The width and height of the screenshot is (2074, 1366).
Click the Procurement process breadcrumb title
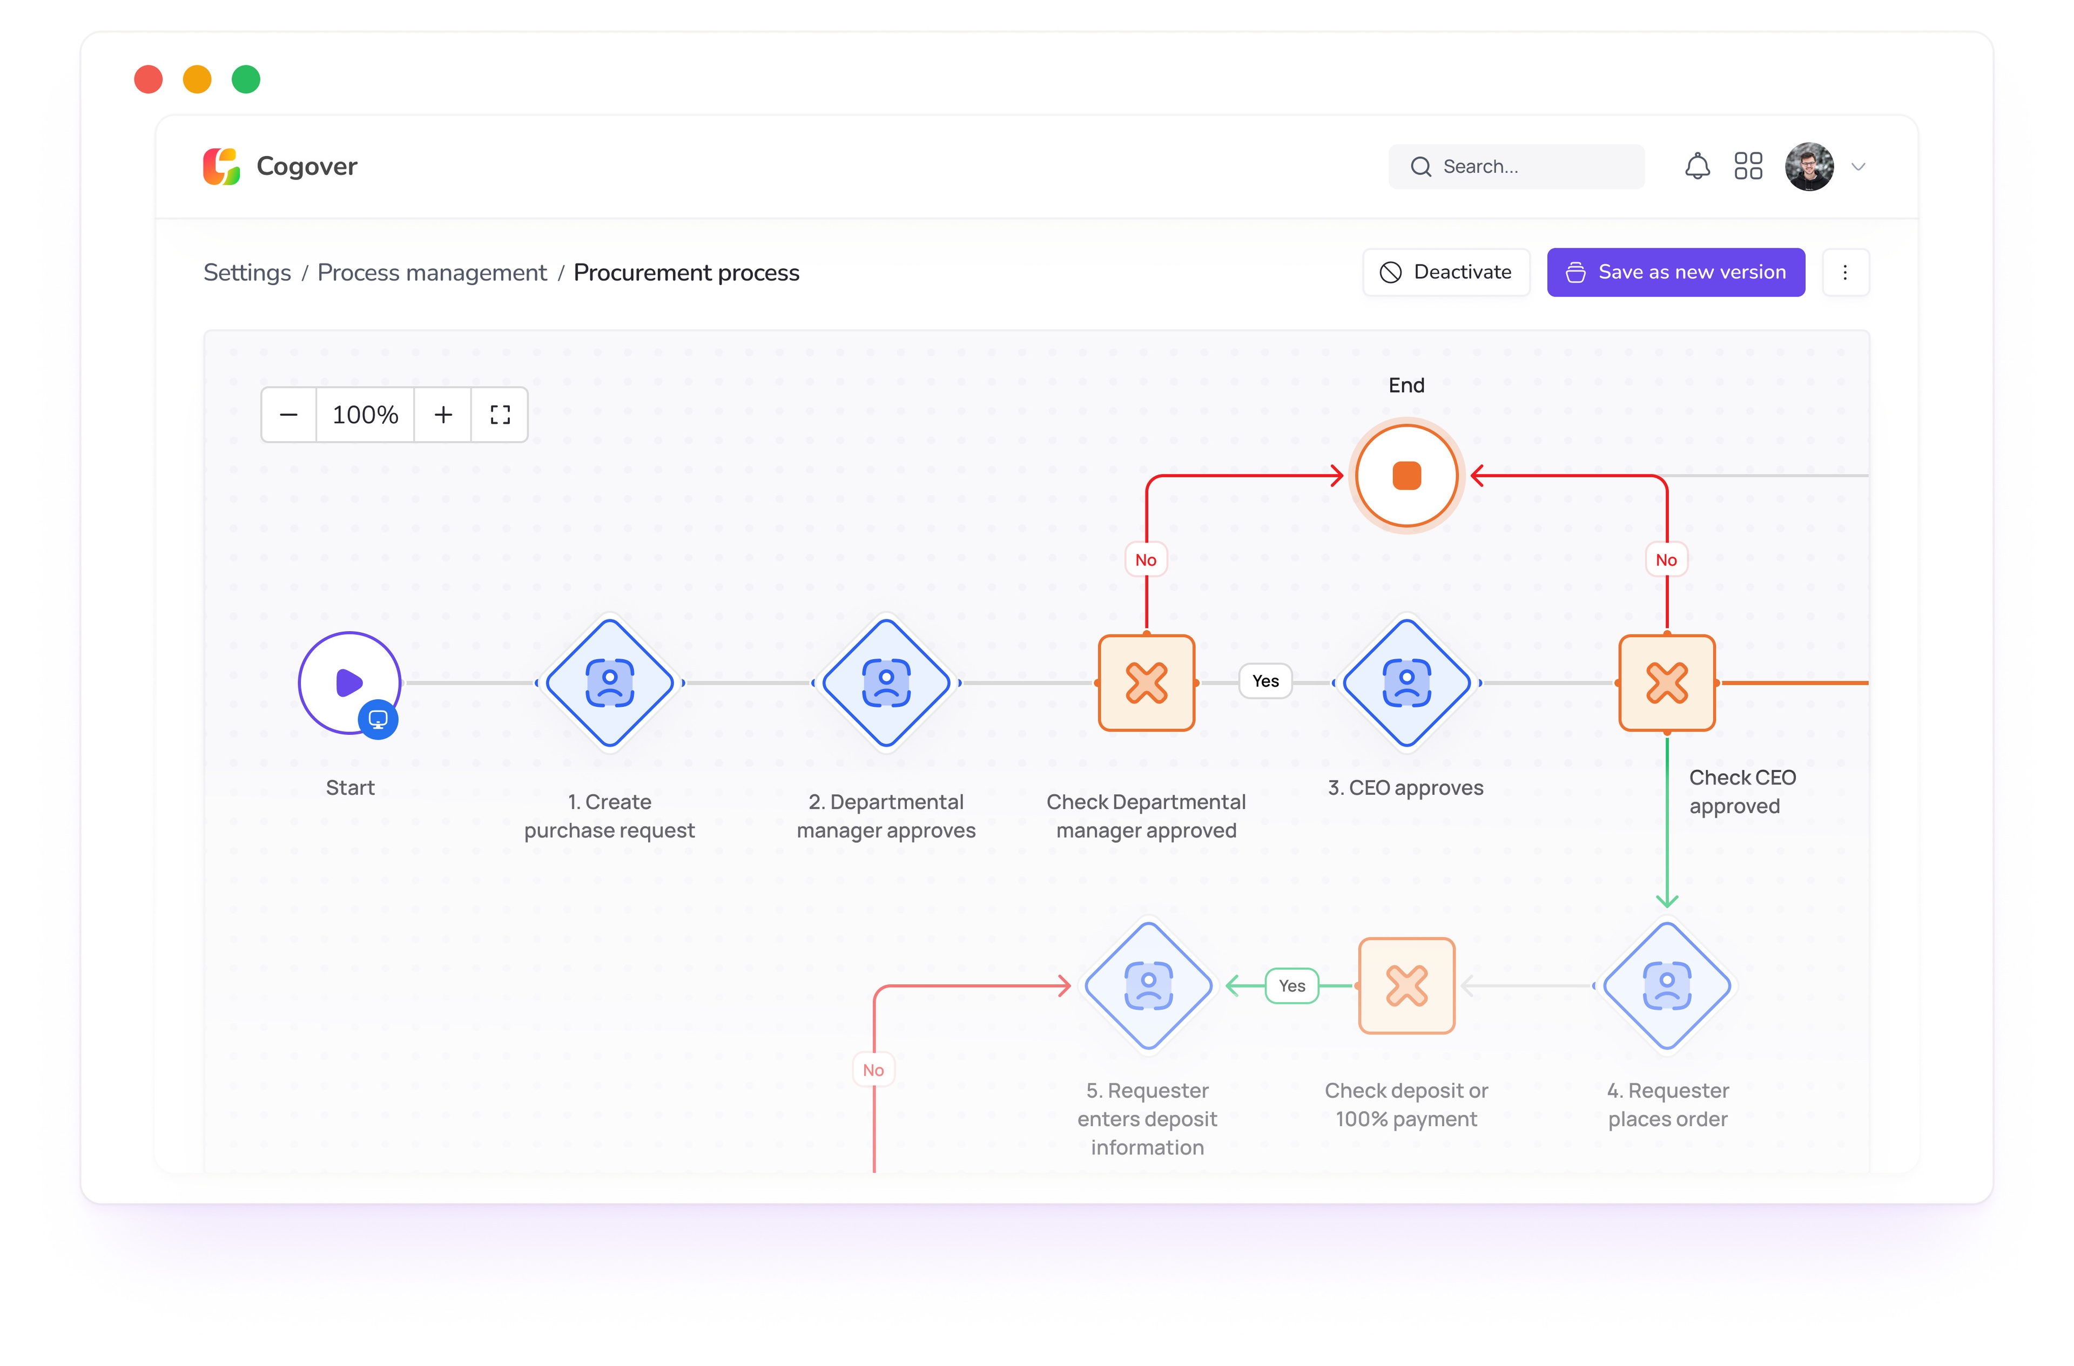[686, 273]
